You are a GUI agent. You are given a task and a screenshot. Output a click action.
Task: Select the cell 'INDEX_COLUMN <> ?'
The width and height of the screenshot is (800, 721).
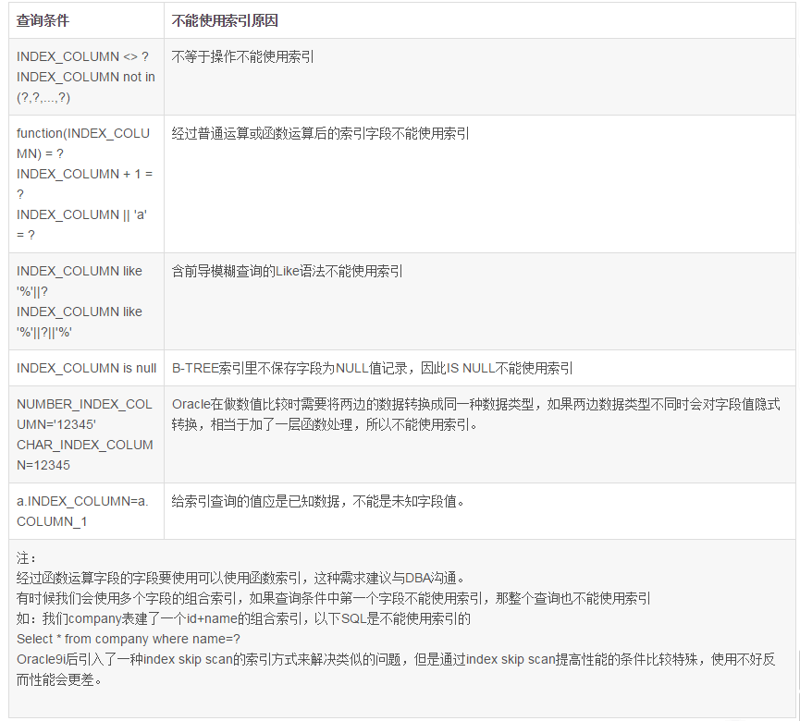coord(86,77)
